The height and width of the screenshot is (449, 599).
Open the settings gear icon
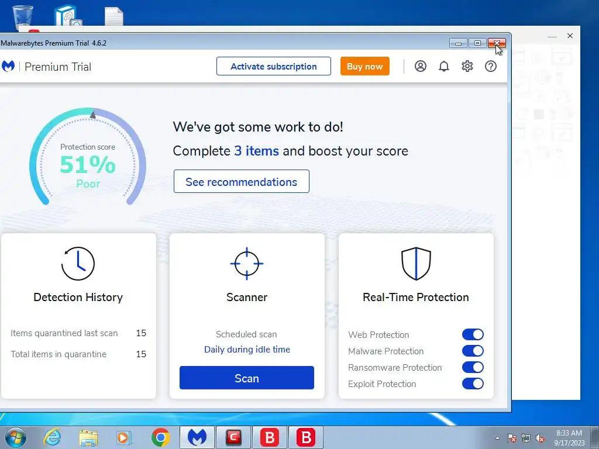tap(467, 67)
